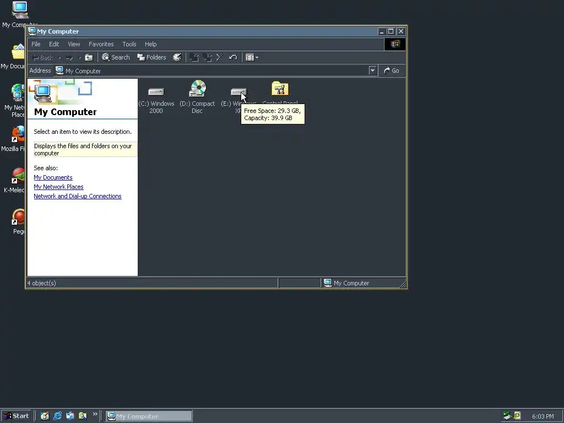Image resolution: width=564 pixels, height=423 pixels.
Task: Open the View menu
Action: pyautogui.click(x=74, y=44)
